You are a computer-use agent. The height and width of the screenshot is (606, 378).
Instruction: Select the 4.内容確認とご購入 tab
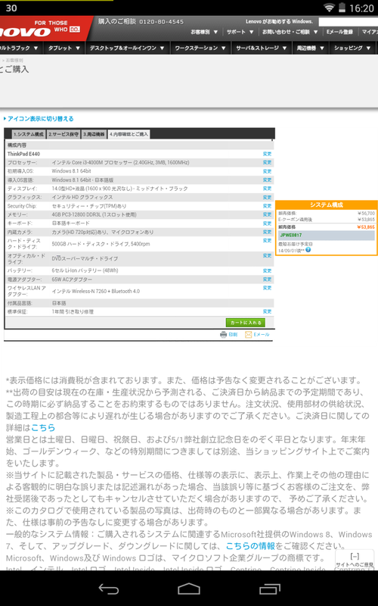pyautogui.click(x=129, y=135)
